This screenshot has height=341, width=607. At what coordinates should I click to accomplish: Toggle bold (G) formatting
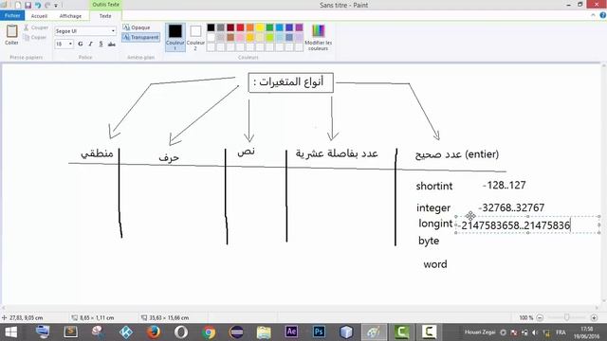[x=81, y=44]
